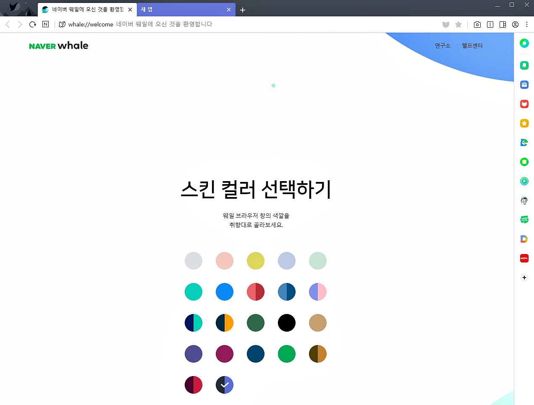
Task: Open the colorful D sidebar icon
Action: click(x=524, y=239)
